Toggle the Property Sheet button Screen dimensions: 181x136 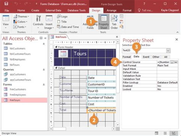104,22
